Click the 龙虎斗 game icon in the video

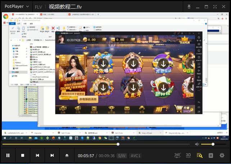(x=132, y=87)
